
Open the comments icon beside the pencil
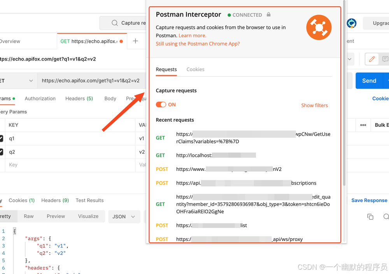pos(385,59)
